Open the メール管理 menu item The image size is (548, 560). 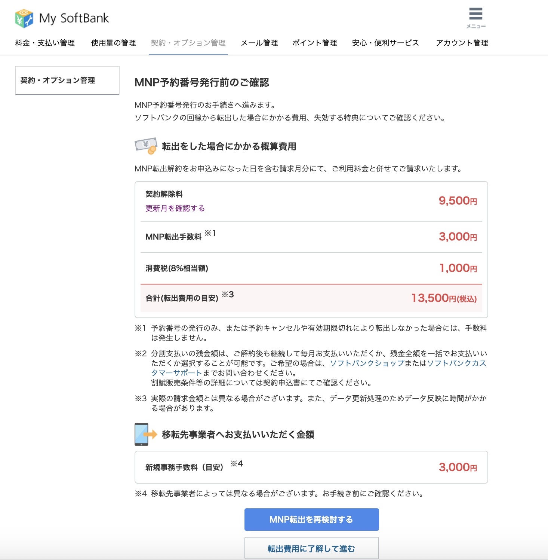point(259,43)
